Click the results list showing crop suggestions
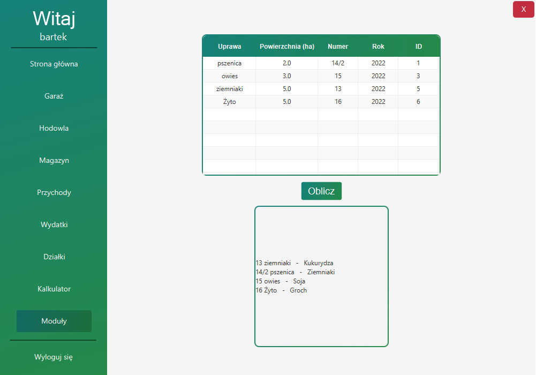 pyautogui.click(x=321, y=276)
